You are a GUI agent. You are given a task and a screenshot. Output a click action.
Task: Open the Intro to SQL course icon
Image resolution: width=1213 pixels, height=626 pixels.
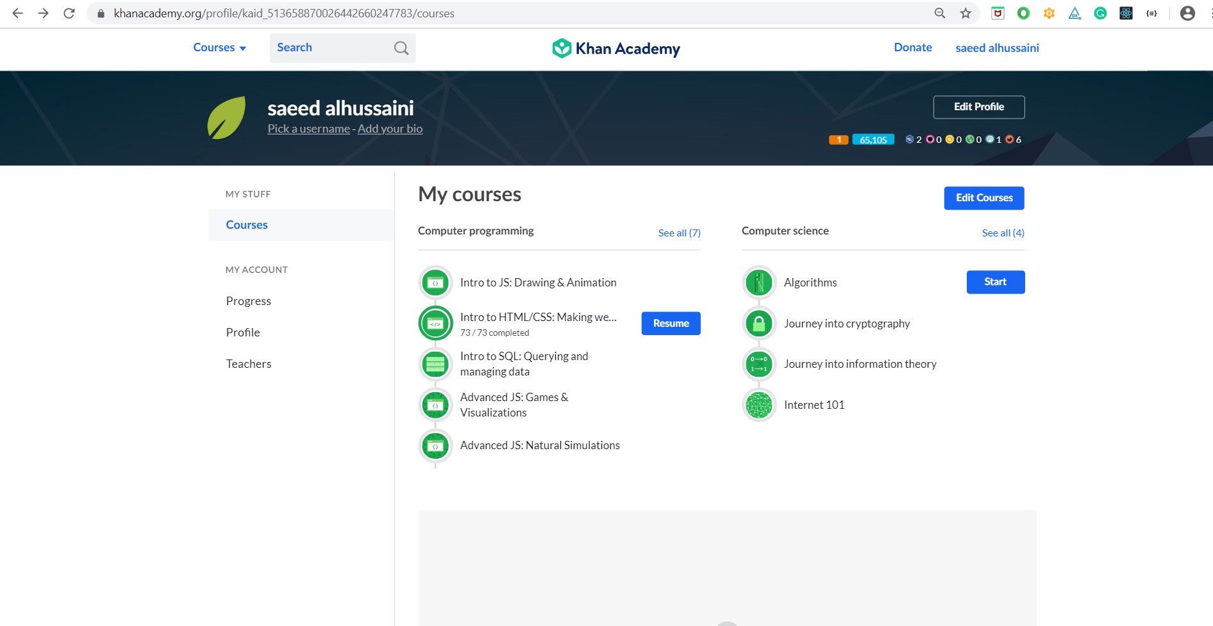[x=435, y=364]
